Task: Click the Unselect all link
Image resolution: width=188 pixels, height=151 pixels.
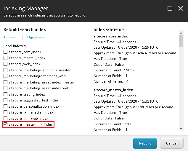Action: coord(37,38)
